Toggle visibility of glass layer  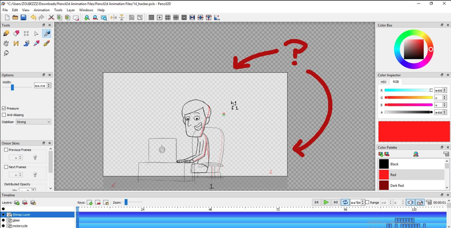point(4,220)
